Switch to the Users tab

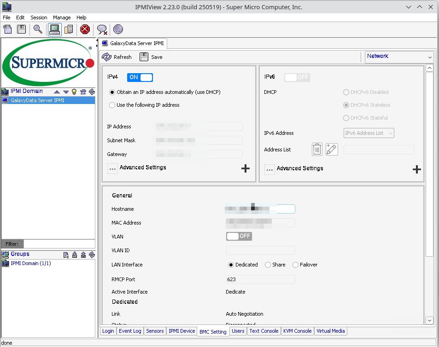pos(238,331)
